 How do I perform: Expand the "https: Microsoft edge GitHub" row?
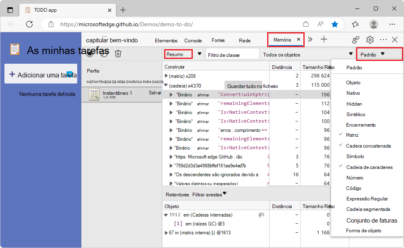click(x=171, y=157)
